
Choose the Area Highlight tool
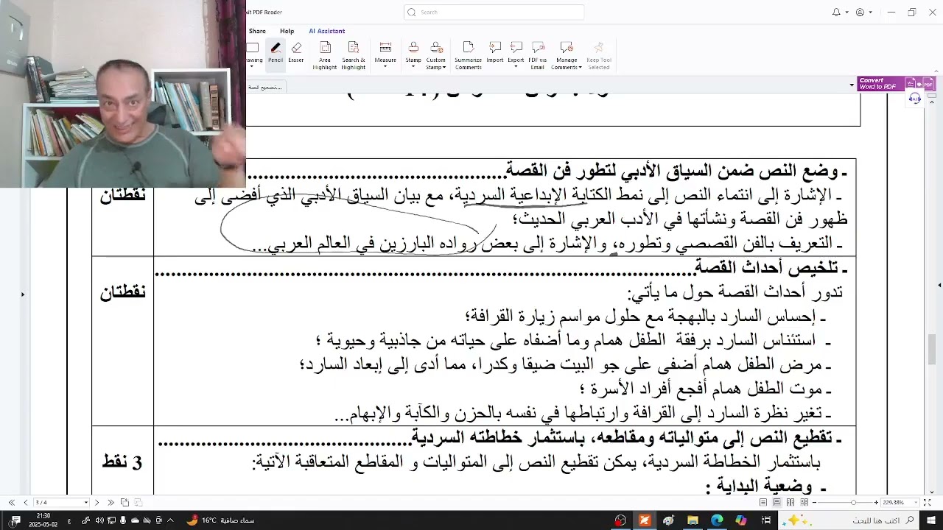point(325,55)
